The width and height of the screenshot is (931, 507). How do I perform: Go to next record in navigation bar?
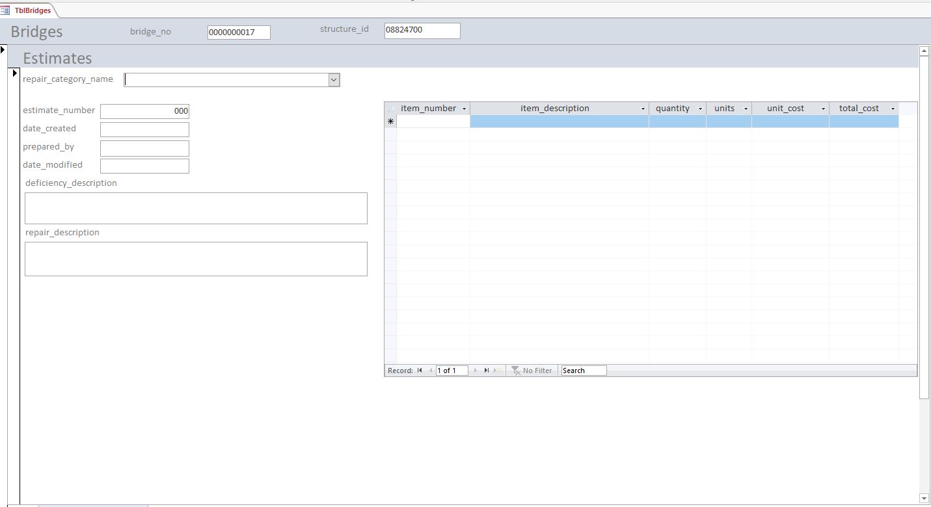pyautogui.click(x=476, y=370)
